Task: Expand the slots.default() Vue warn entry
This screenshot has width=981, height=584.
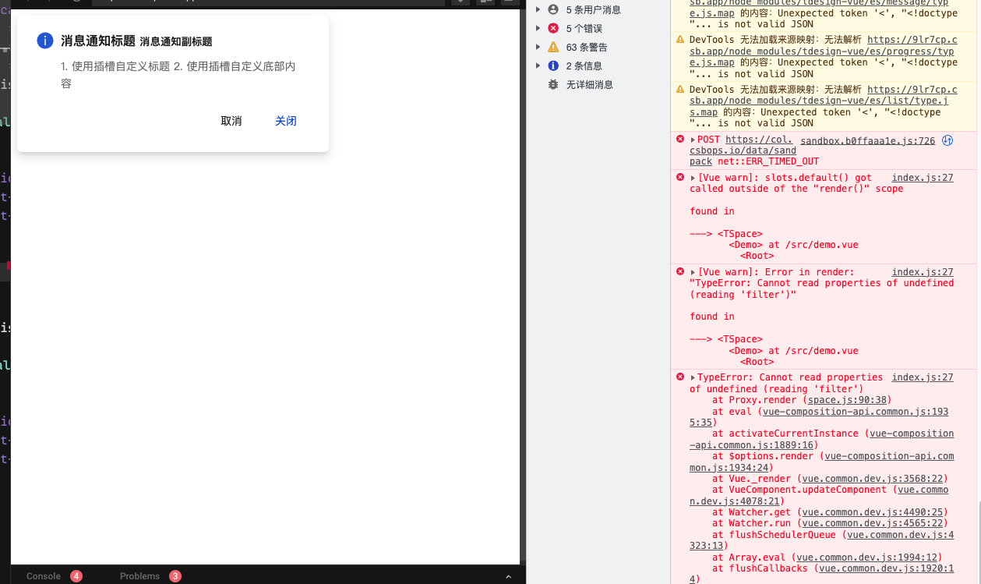Action: tap(693, 178)
